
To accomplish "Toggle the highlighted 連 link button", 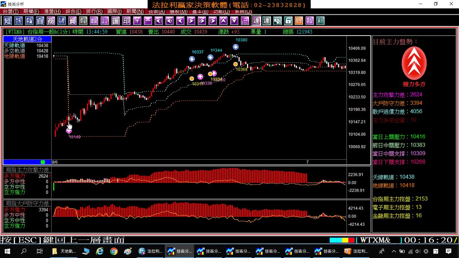I will (x=256, y=21).
